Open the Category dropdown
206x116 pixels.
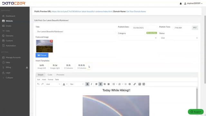tap(137, 38)
